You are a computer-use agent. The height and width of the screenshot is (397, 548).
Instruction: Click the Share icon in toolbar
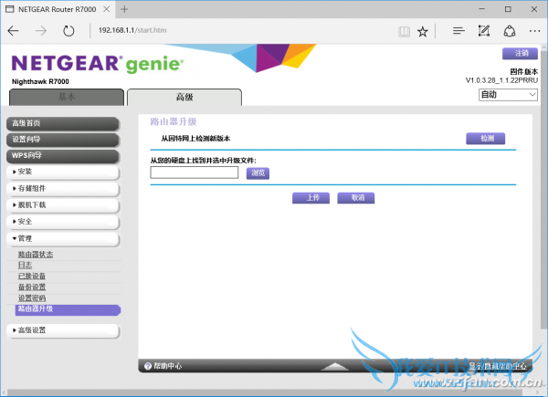coord(510,31)
